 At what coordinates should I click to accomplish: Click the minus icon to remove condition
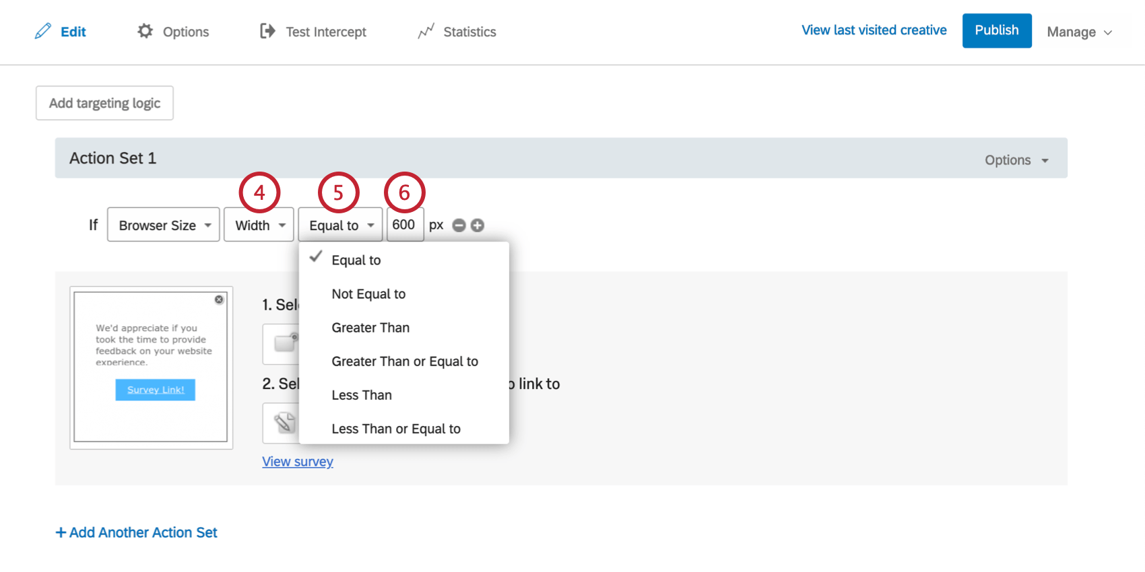click(x=459, y=225)
